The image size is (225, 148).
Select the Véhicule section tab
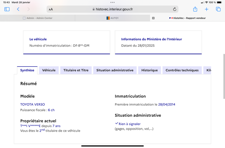coord(49,70)
